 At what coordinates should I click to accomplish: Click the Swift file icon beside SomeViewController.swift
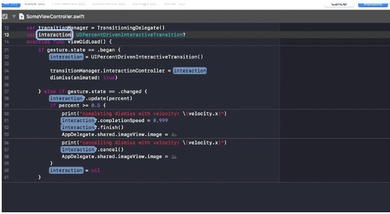pyautogui.click(x=22, y=17)
